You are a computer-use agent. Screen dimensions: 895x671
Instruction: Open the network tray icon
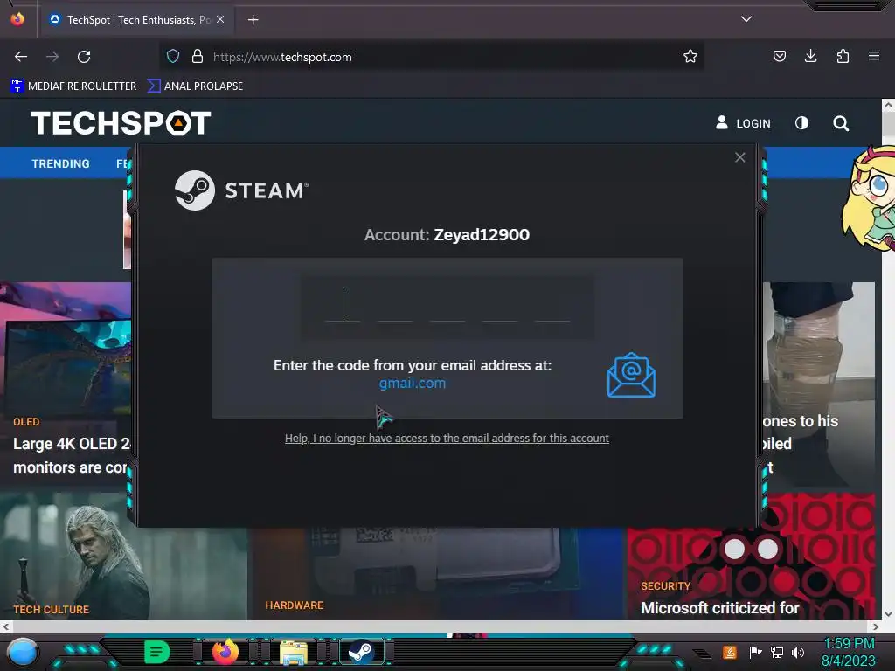[x=777, y=652]
